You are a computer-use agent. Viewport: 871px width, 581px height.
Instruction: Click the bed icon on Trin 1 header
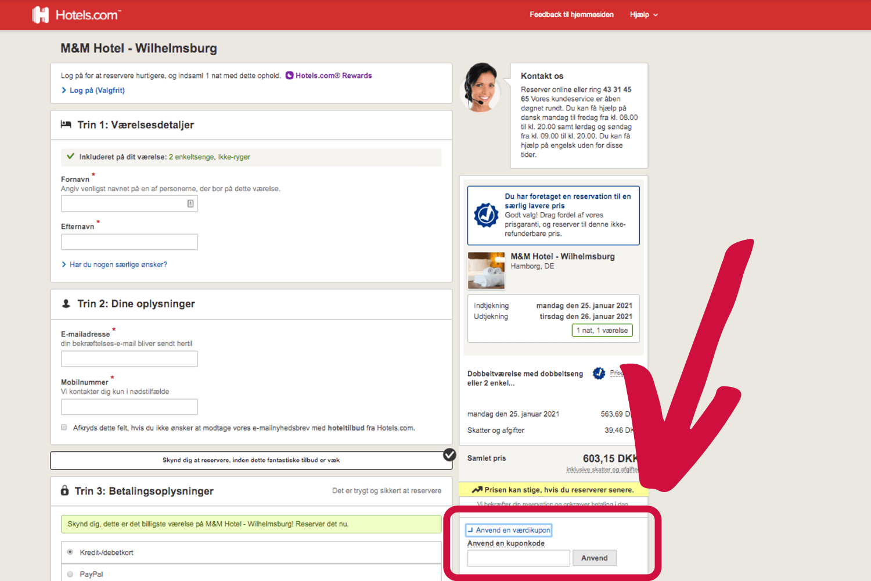click(66, 124)
